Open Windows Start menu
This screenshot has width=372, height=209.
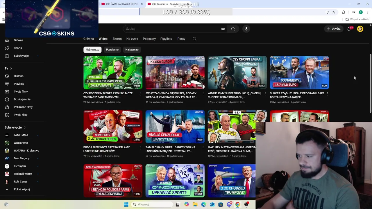[126, 204]
